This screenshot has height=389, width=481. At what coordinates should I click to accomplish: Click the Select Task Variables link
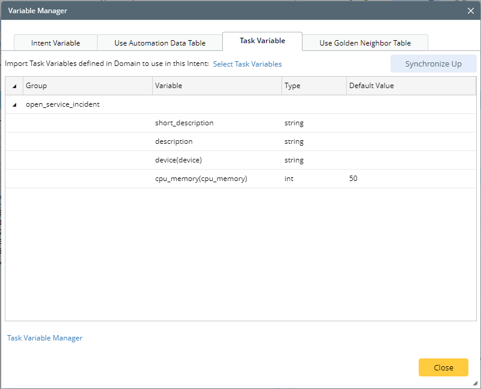tap(247, 64)
